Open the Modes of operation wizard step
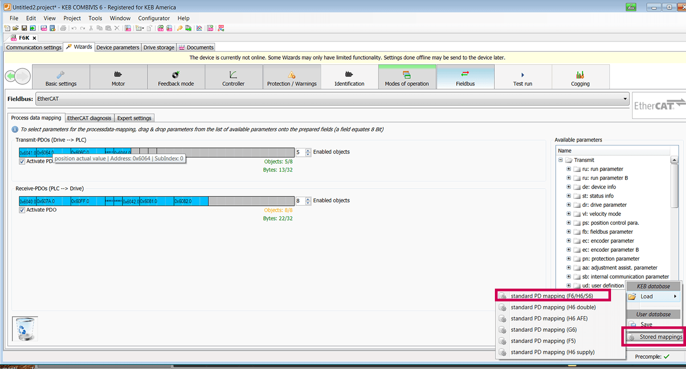The image size is (686, 369). (407, 77)
